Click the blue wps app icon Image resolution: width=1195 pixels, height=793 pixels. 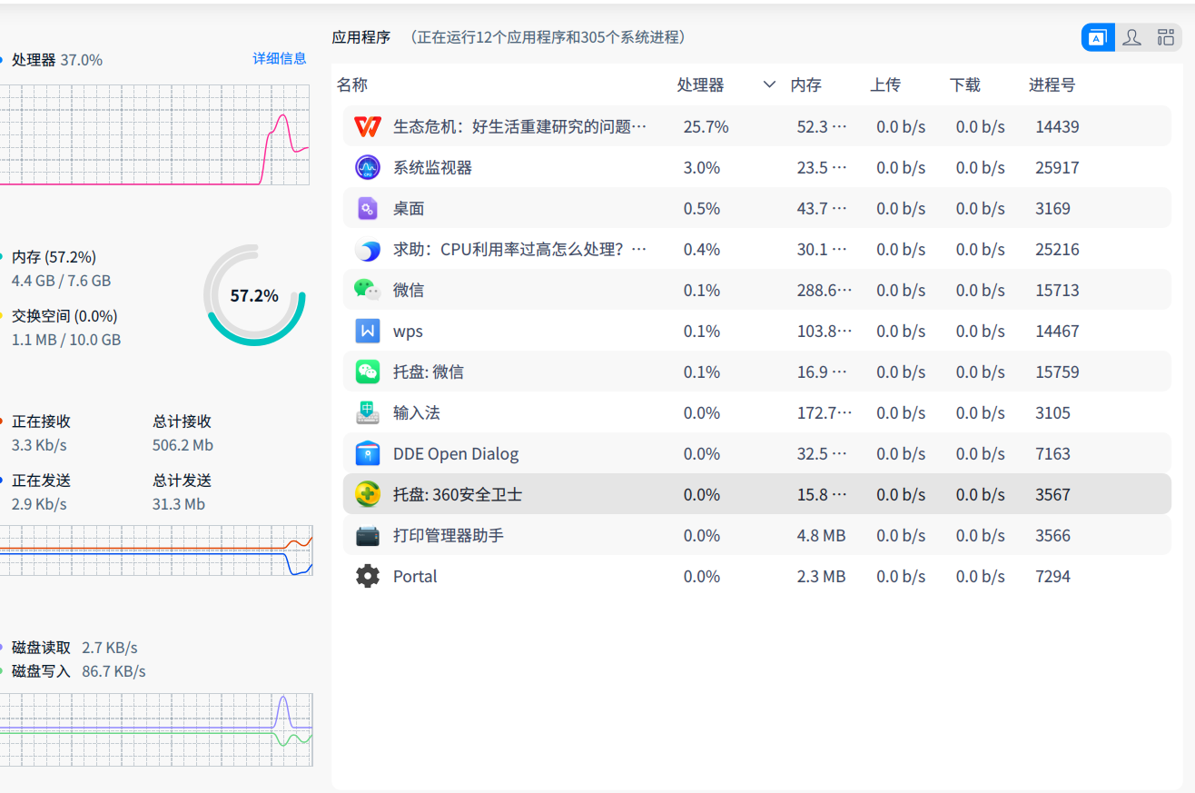tap(367, 331)
